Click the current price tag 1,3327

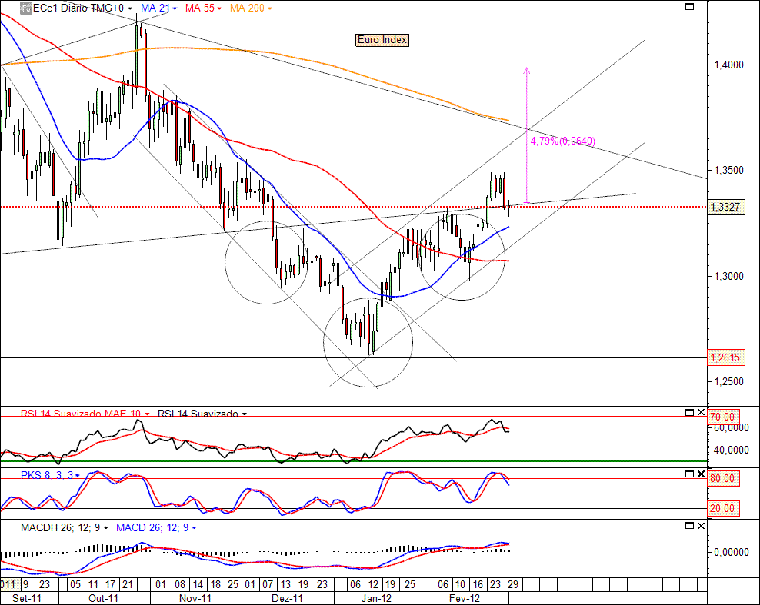[x=725, y=208]
